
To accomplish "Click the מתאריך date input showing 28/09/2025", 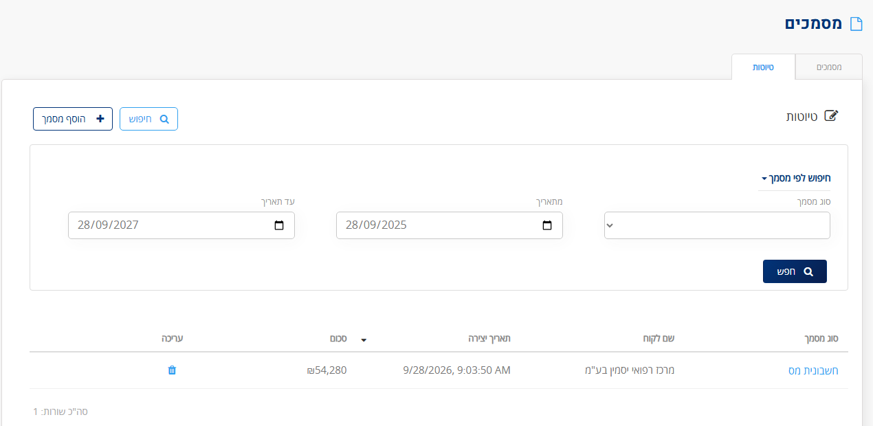I will [x=450, y=225].
